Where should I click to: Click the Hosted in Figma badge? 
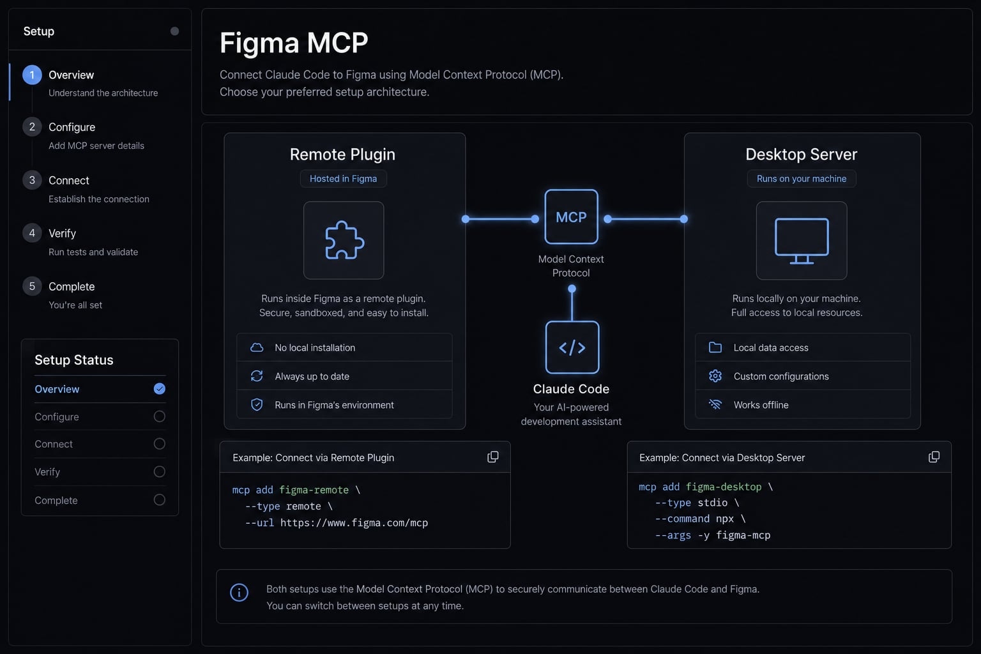coord(344,179)
